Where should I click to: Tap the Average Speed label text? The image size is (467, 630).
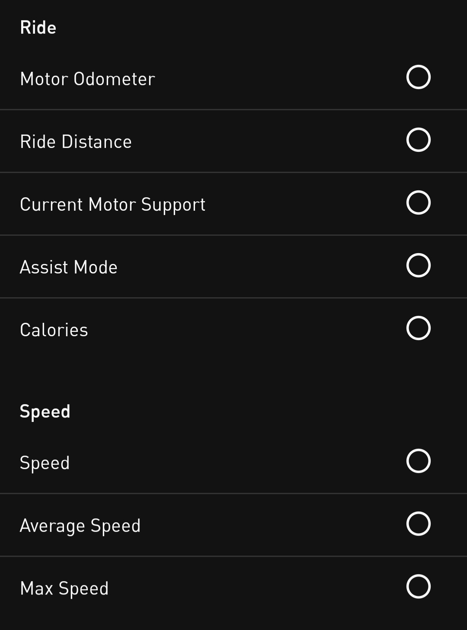80,525
